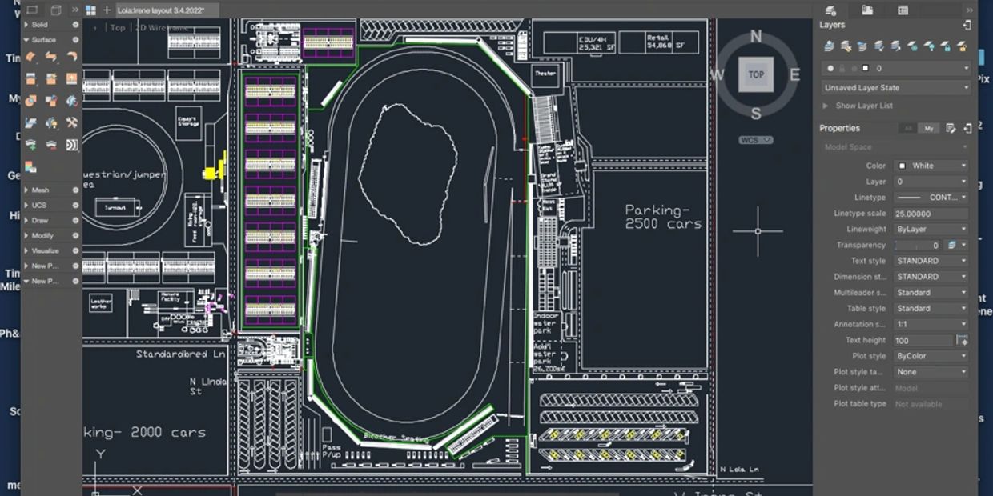Open the WCS coordinate system dropdown

pyautogui.click(x=755, y=140)
